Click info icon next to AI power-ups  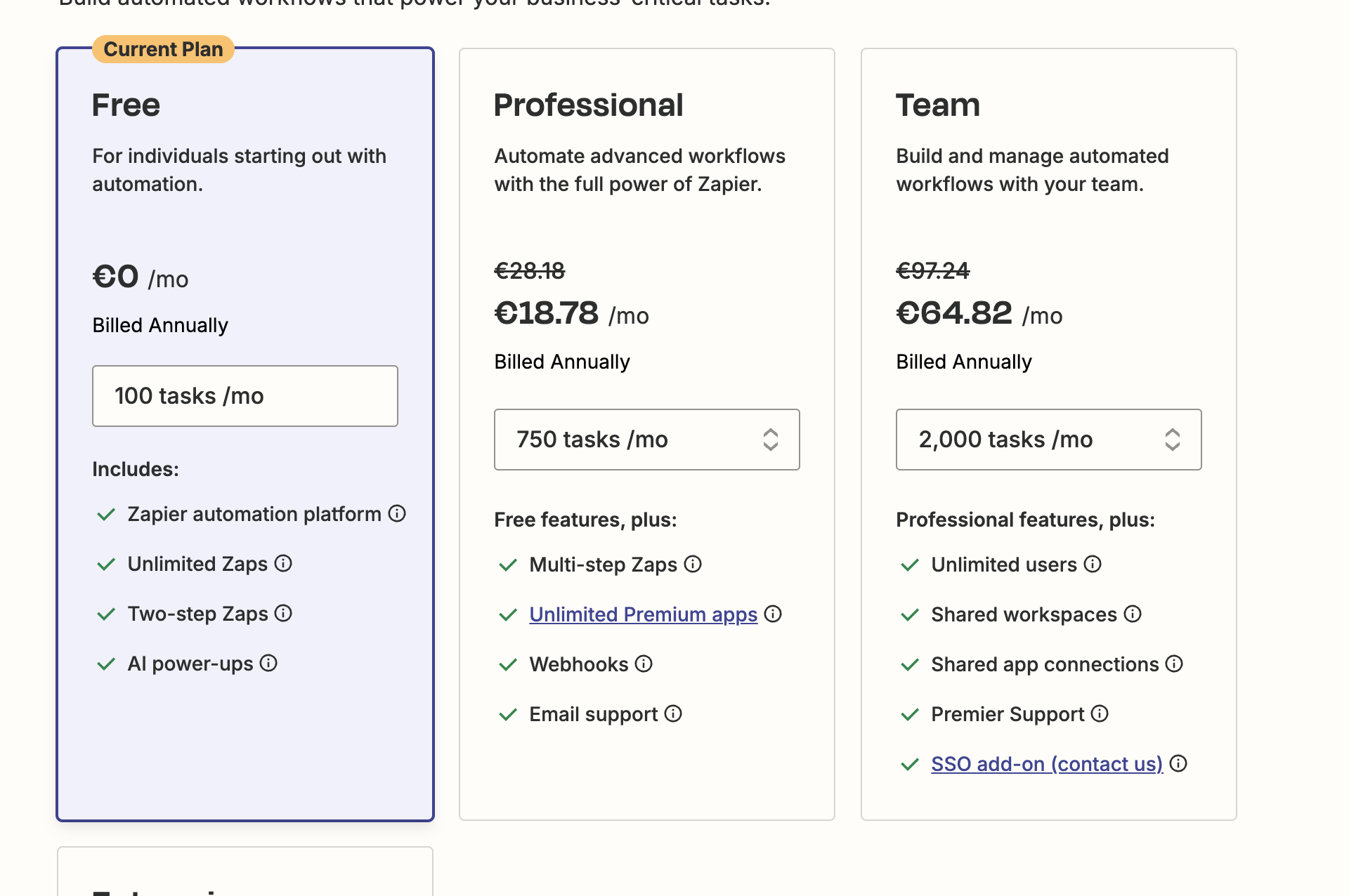tap(268, 664)
